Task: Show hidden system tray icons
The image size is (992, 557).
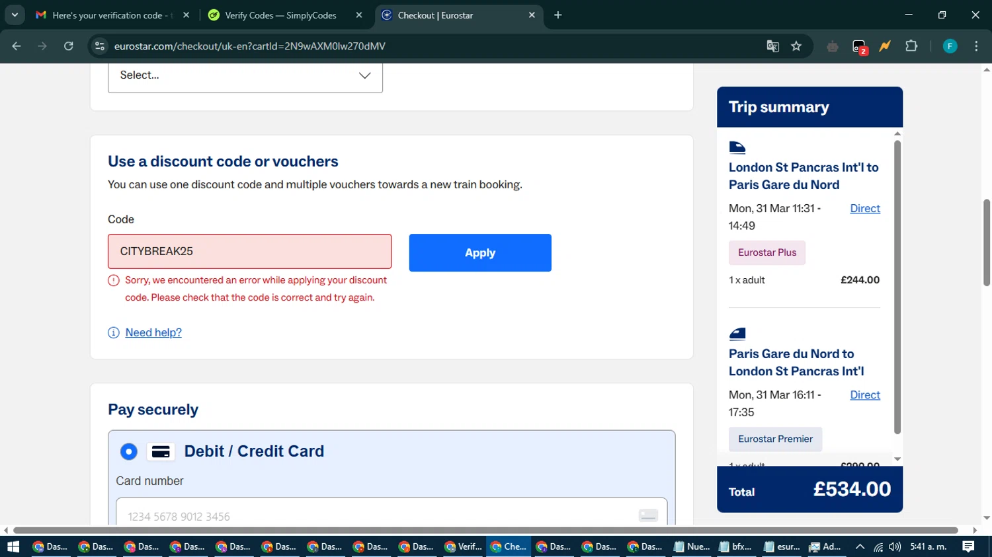Action: pyautogui.click(x=860, y=546)
